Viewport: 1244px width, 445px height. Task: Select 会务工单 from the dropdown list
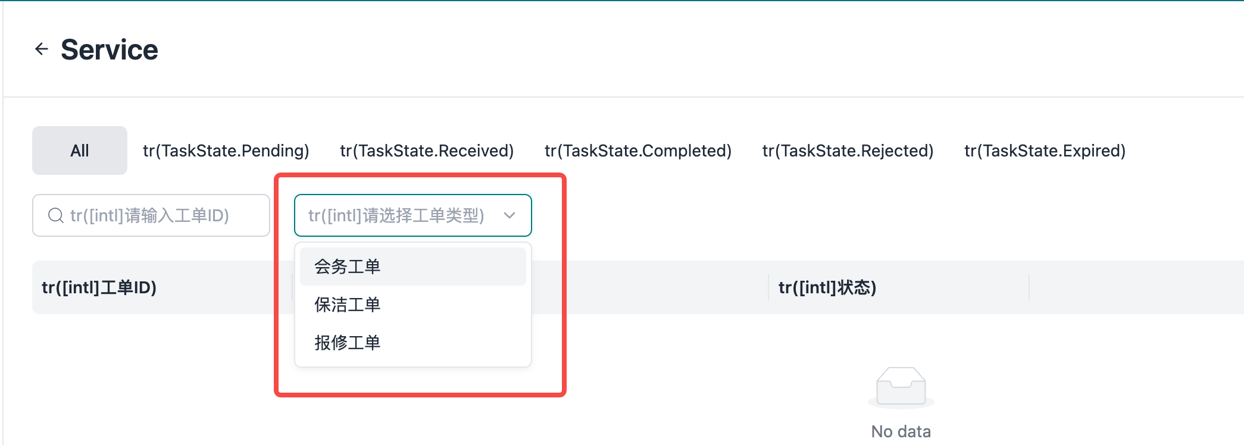[x=348, y=267]
